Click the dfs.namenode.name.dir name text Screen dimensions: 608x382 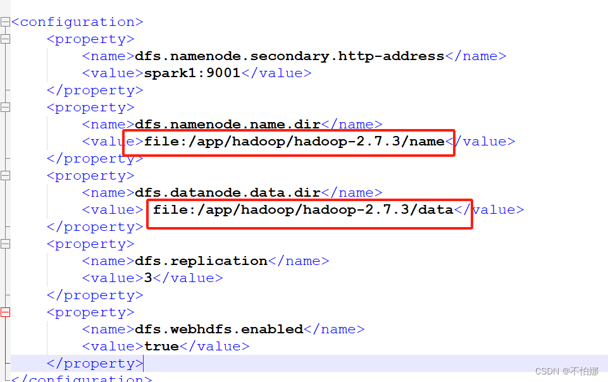point(228,125)
